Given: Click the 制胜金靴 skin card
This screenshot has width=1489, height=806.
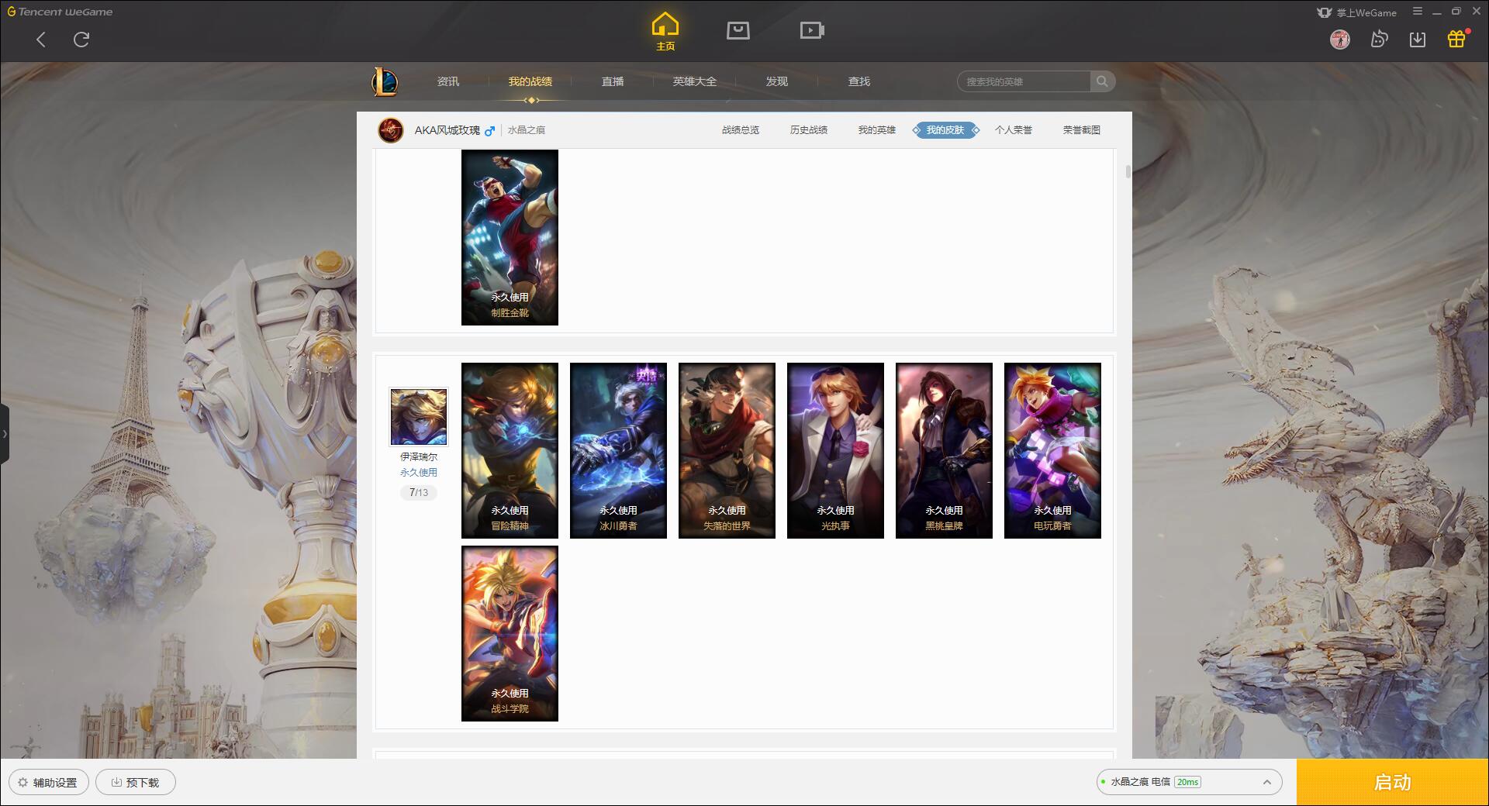Looking at the screenshot, I should click(x=510, y=237).
